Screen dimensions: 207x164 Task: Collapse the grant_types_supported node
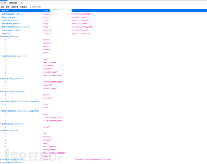click(x=1, y=79)
